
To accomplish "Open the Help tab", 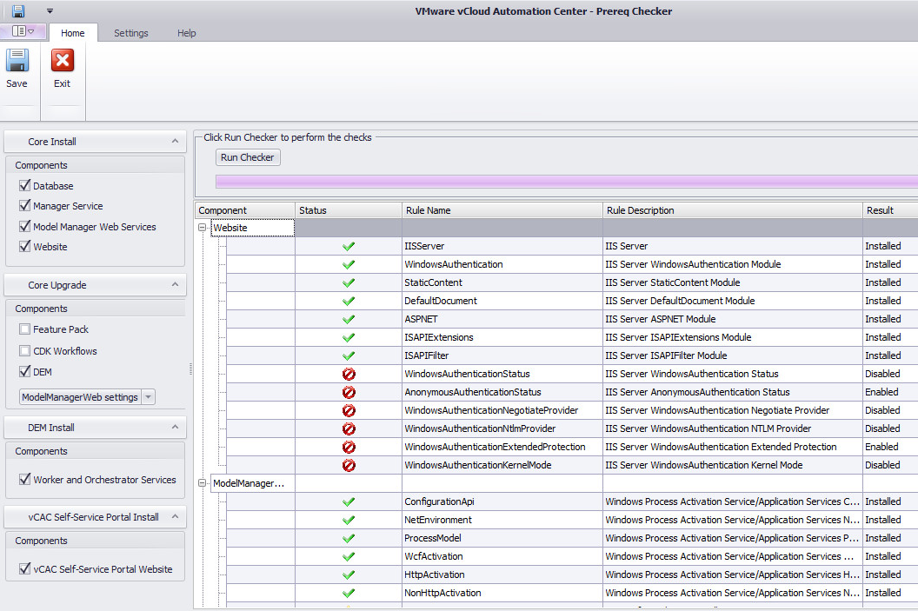I will tap(187, 33).
